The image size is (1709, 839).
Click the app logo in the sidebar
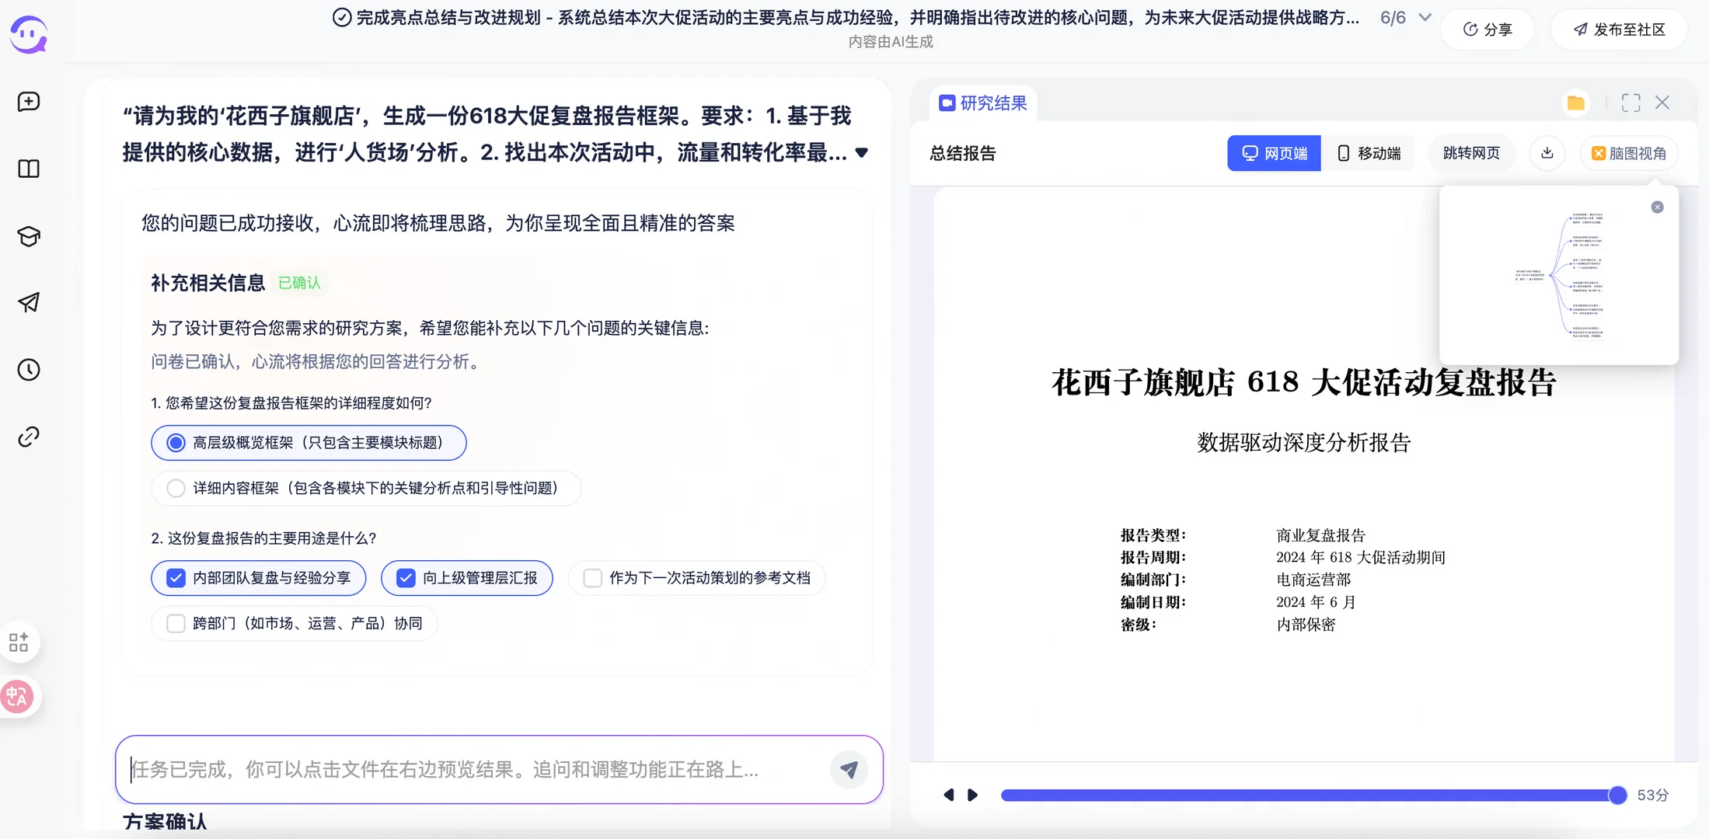pos(29,34)
